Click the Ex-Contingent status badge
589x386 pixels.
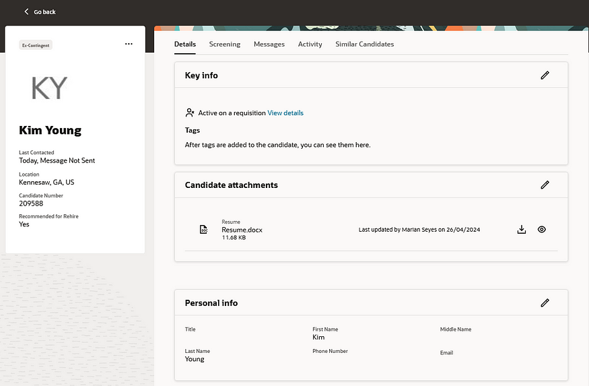point(36,45)
